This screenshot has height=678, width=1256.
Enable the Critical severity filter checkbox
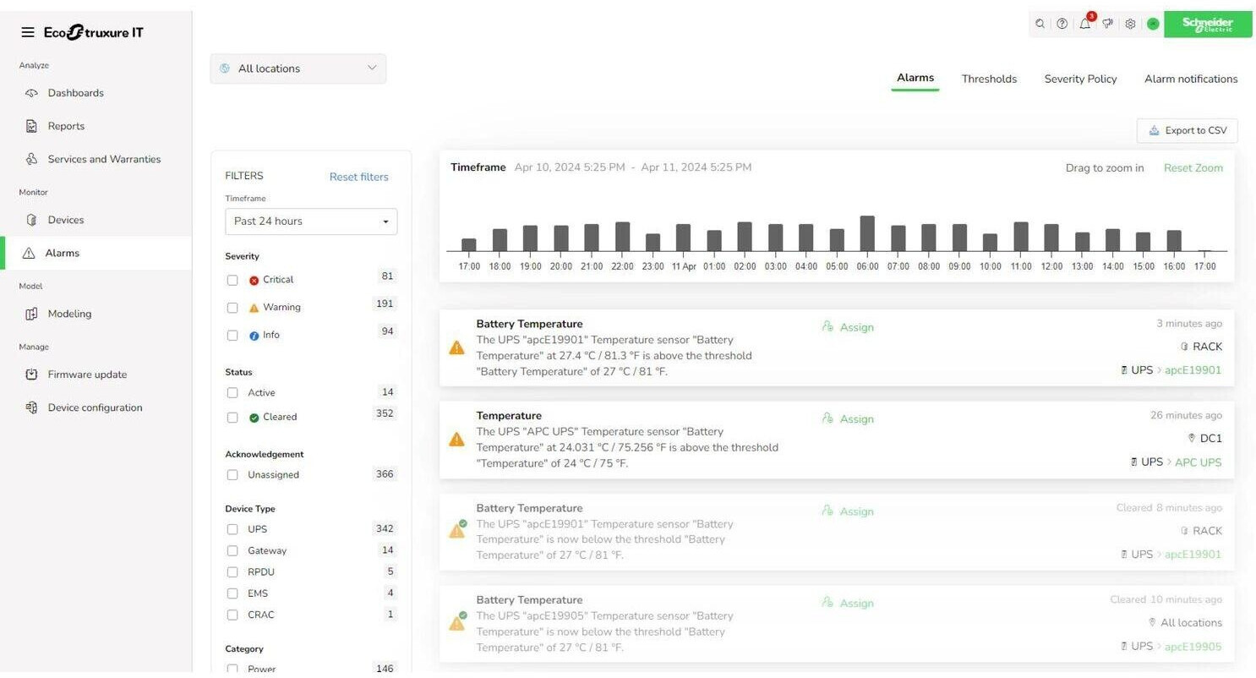(x=232, y=280)
